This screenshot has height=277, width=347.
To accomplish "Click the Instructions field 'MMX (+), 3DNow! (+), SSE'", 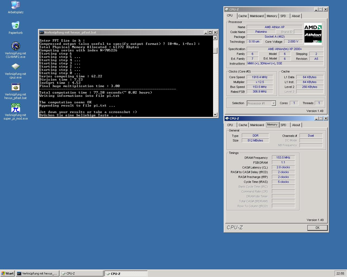I will pos(285,63).
